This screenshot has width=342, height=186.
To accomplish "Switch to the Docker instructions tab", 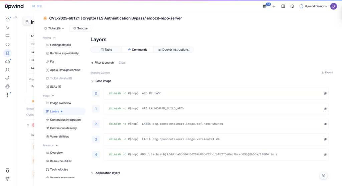I will (173, 50).
